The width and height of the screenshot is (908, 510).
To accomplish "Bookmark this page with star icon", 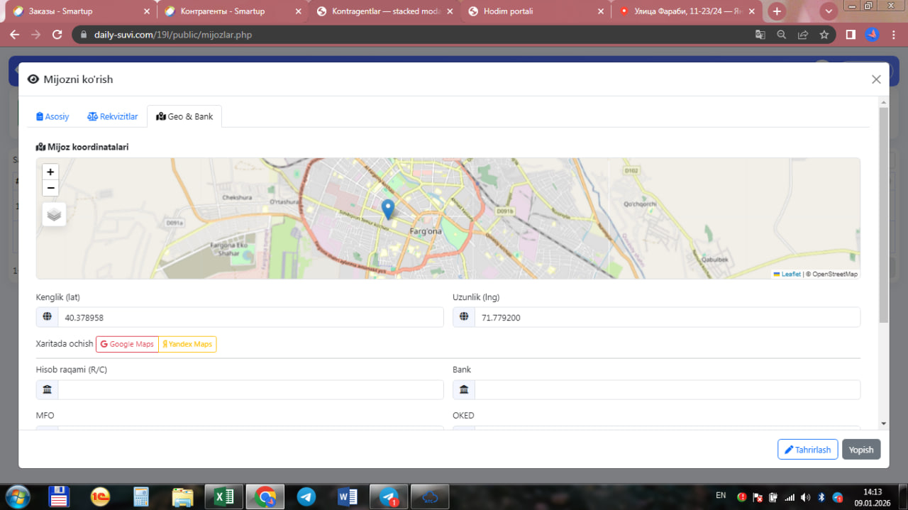I will (x=824, y=35).
